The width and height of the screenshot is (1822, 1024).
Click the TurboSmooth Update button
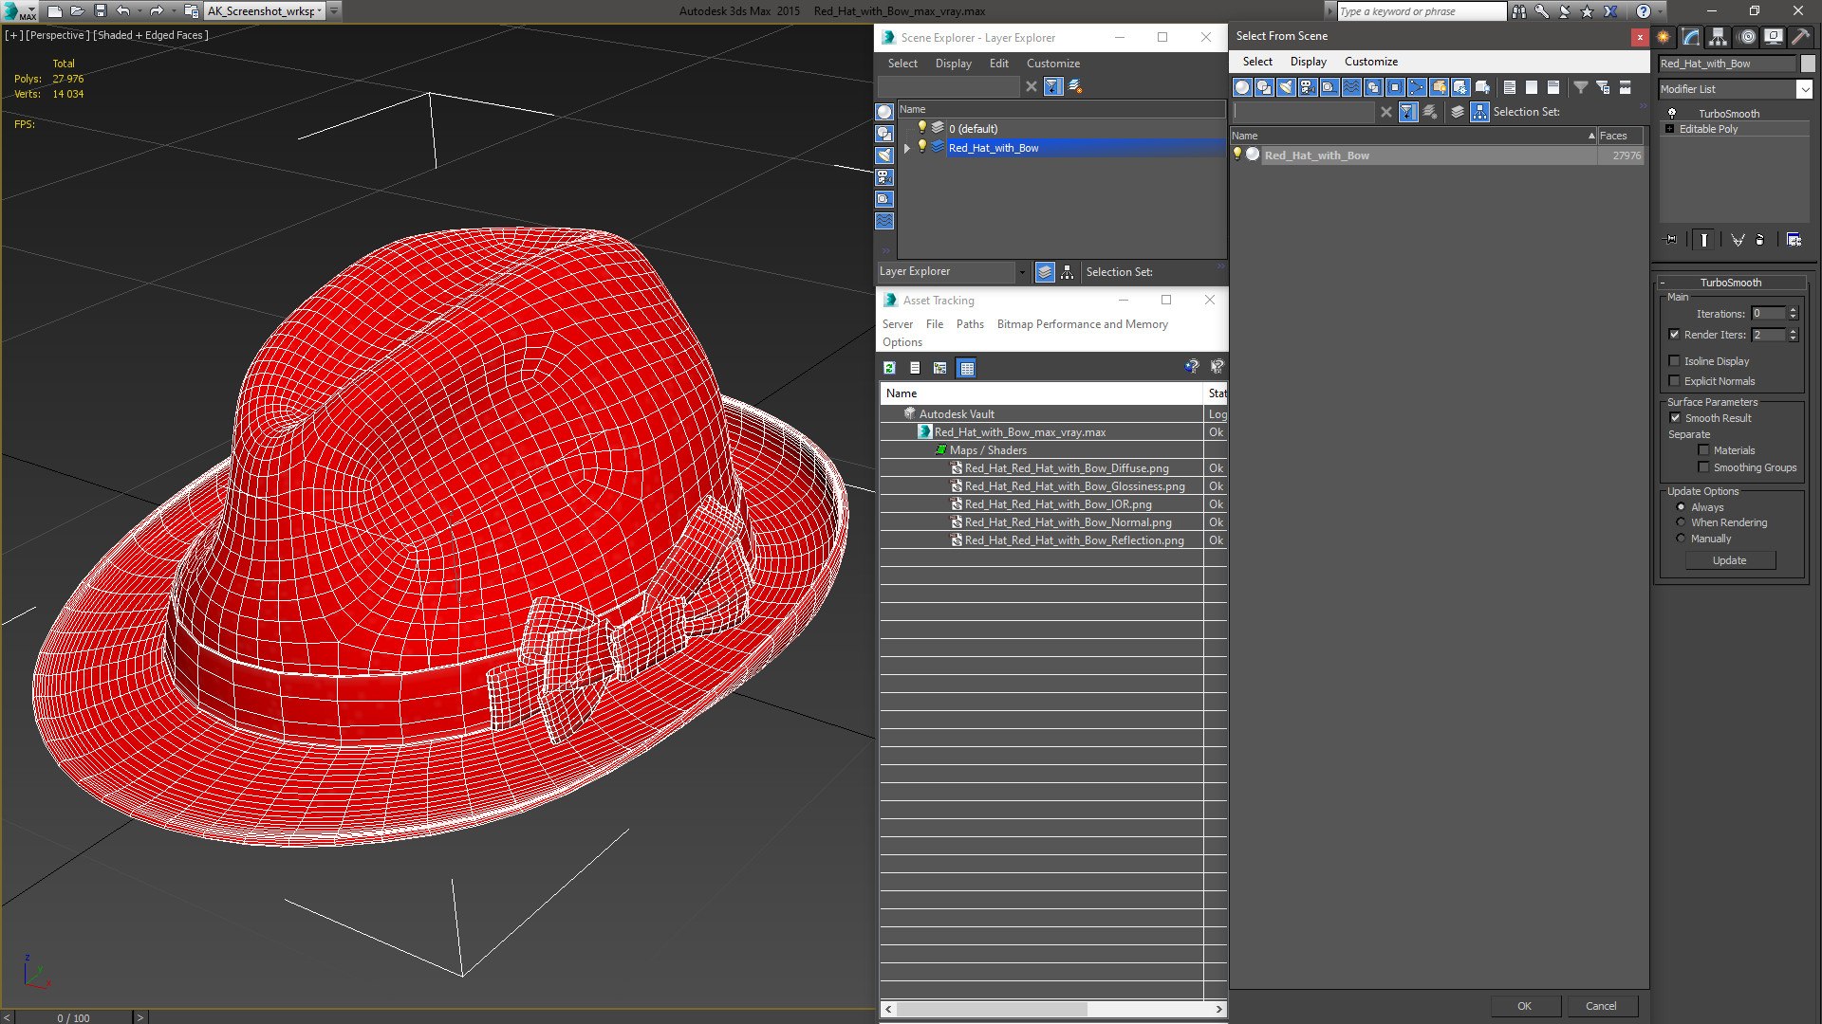1729,560
